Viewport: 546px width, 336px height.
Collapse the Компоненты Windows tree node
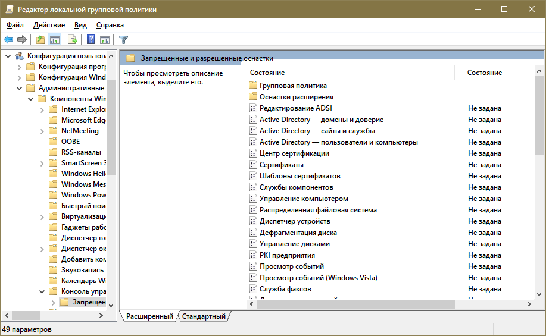point(30,99)
